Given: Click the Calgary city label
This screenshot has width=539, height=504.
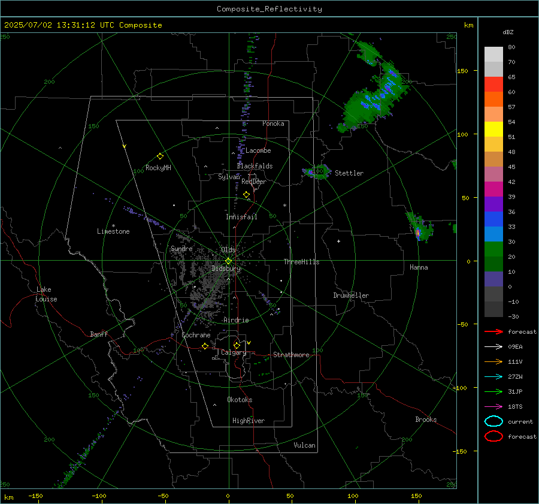Looking at the screenshot, I should click(x=234, y=352).
